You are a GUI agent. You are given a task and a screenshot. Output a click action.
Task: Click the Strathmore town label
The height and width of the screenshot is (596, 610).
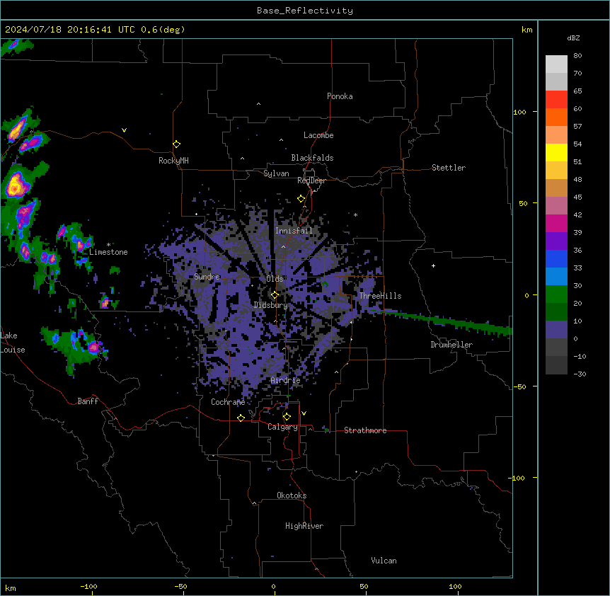coord(365,430)
